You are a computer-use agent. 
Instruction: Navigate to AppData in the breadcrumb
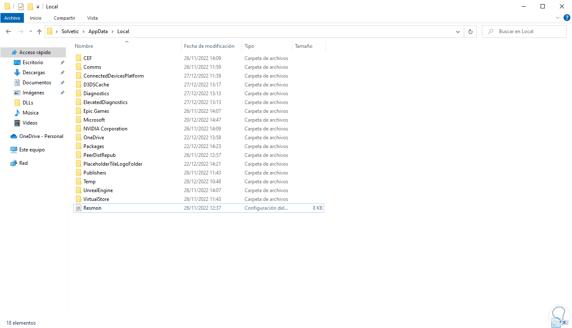[x=98, y=31]
